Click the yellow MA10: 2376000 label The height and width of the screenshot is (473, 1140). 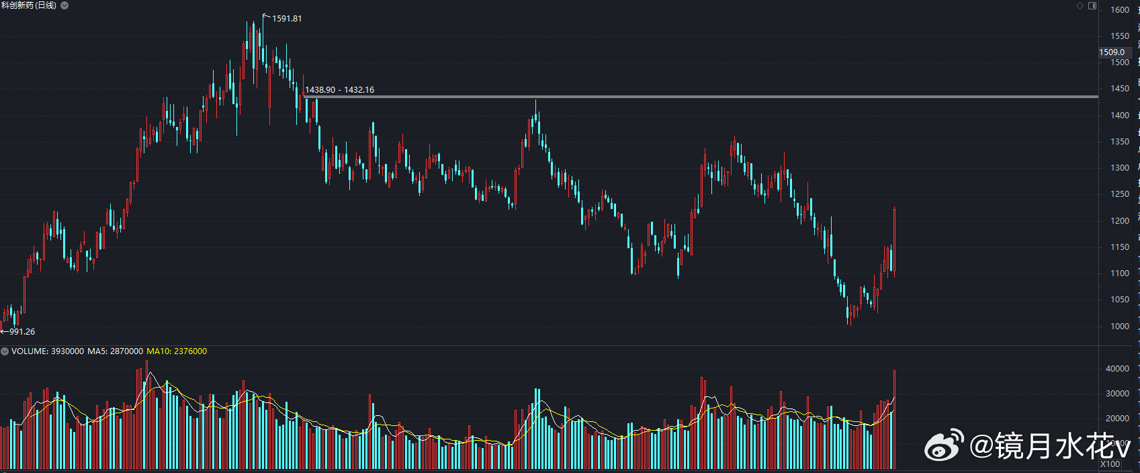pos(177,351)
